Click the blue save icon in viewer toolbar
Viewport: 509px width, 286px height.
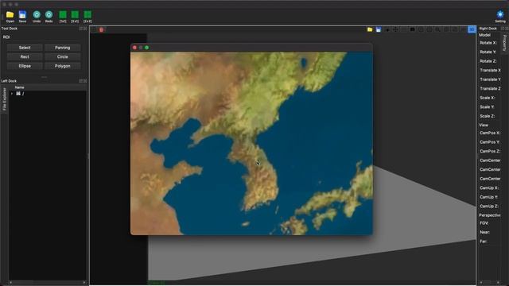click(x=379, y=29)
